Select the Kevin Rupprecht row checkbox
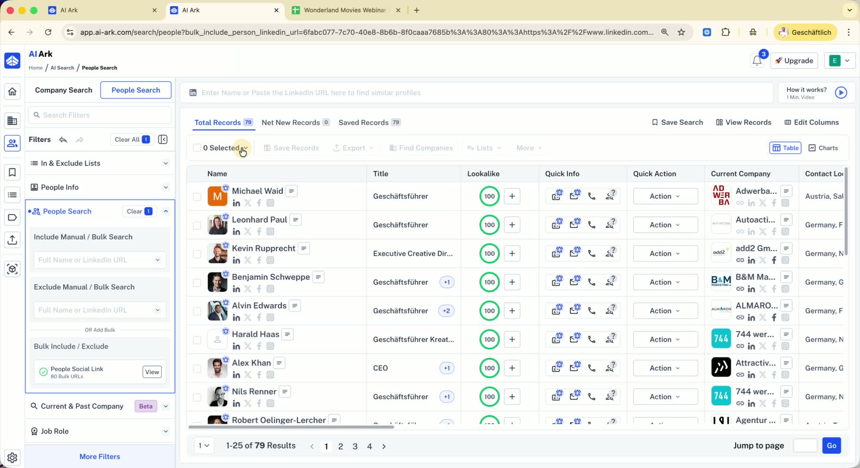The width and height of the screenshot is (860, 468). point(197,254)
